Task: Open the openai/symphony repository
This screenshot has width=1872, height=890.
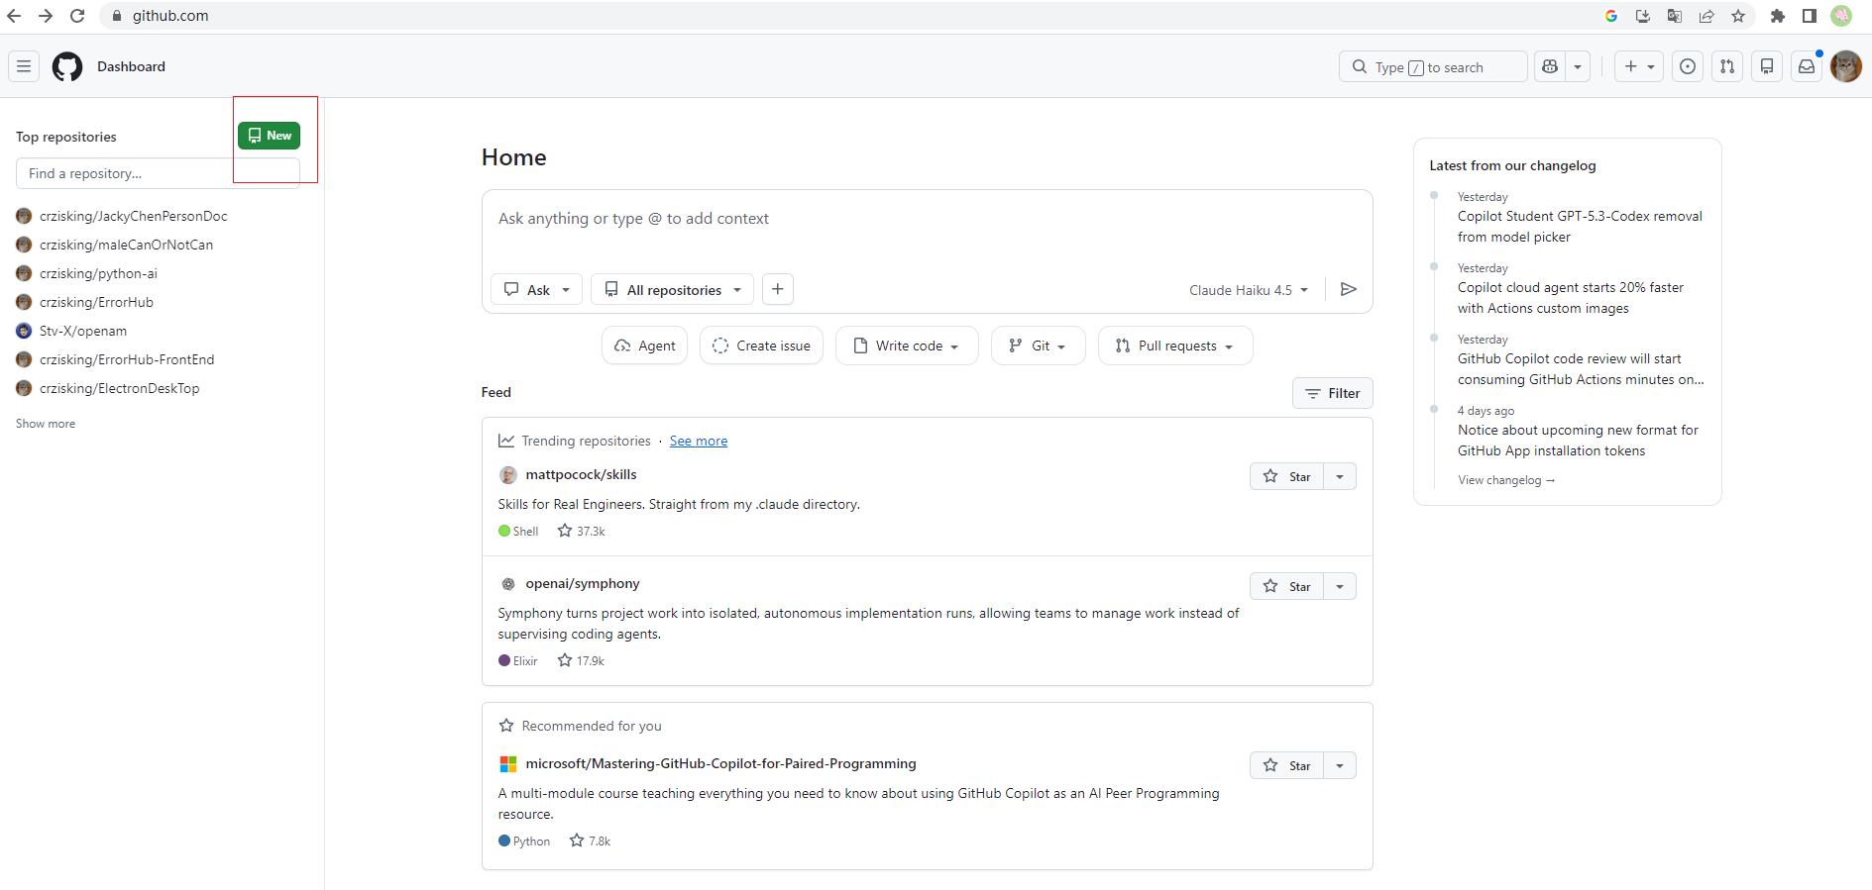Action: (x=583, y=584)
